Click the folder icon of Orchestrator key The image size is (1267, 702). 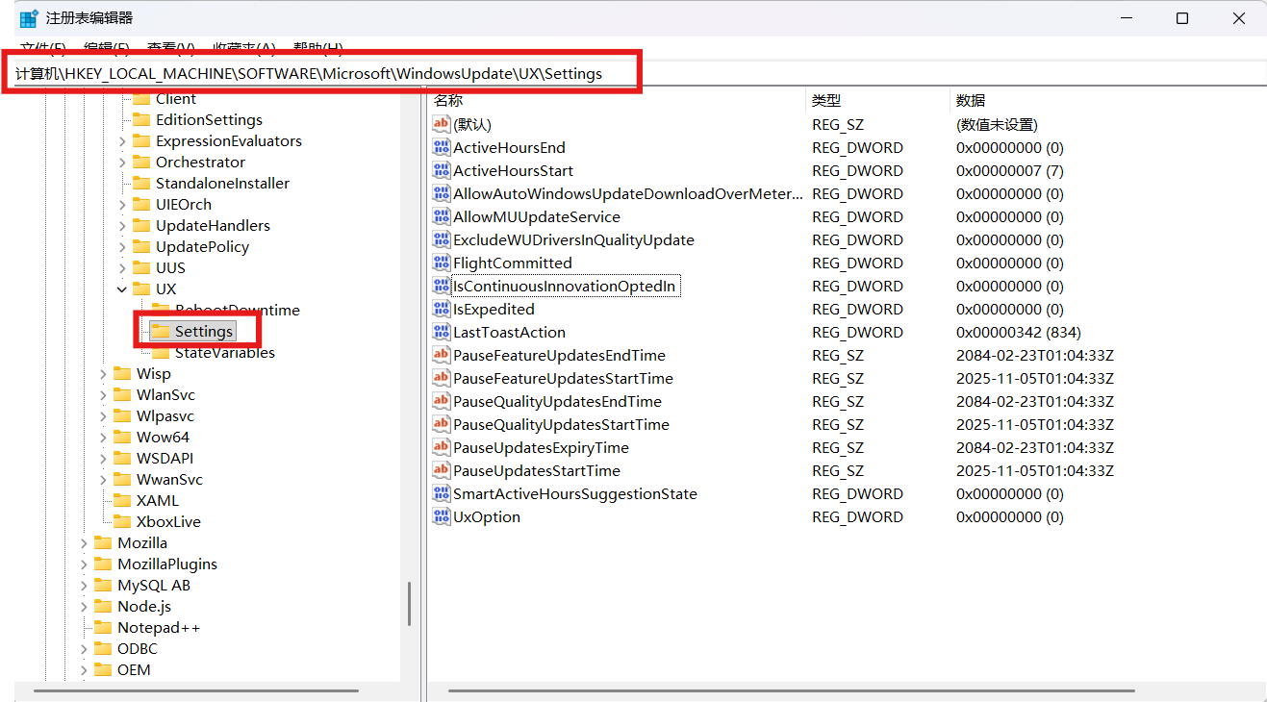coord(141,162)
